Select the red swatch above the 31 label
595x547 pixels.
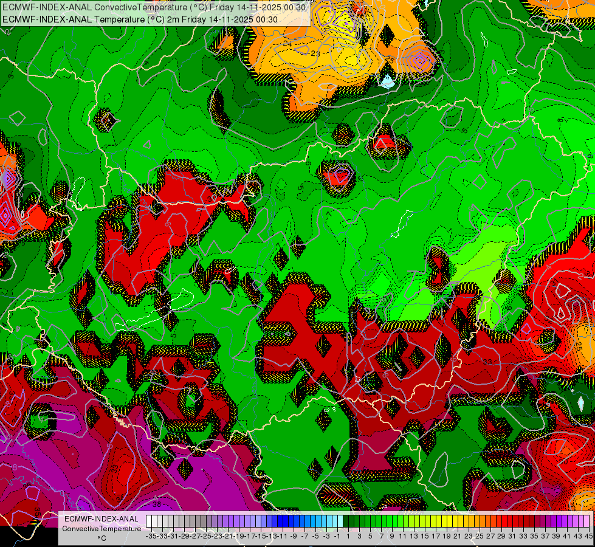pos(510,521)
